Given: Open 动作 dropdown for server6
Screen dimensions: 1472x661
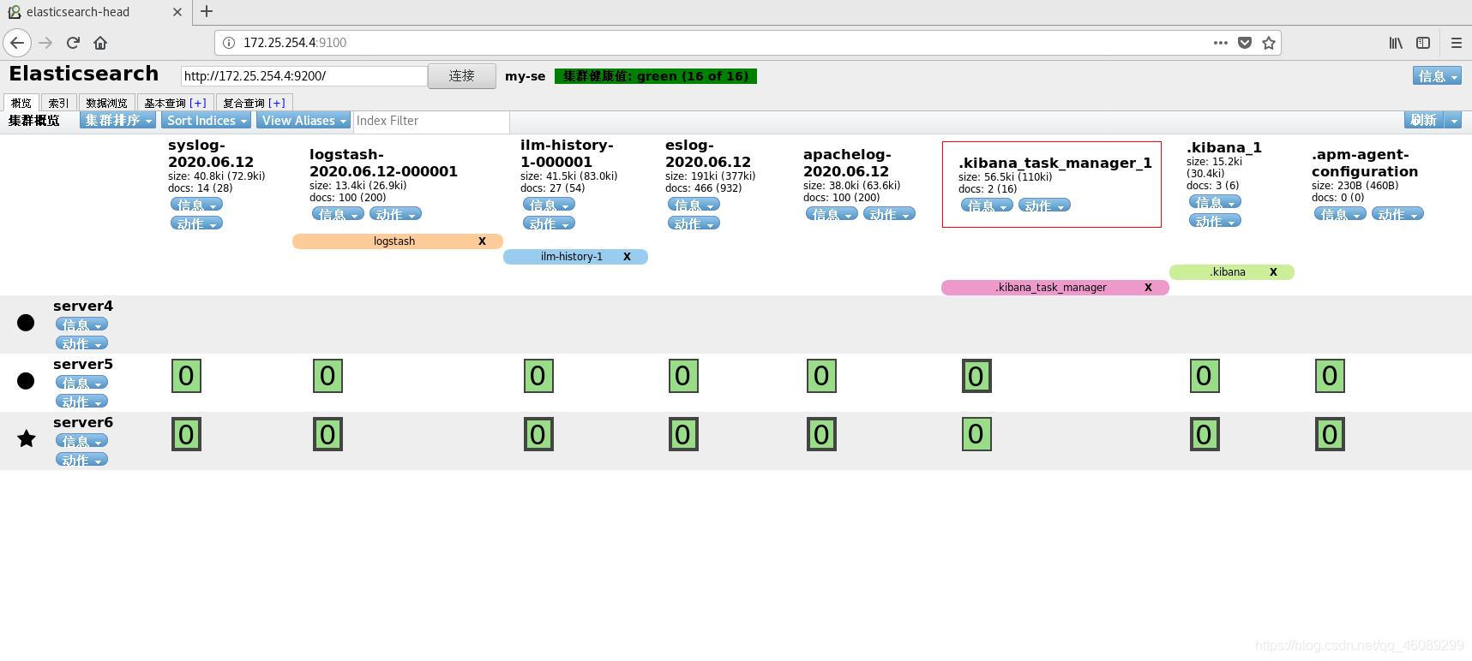Looking at the screenshot, I should tap(81, 460).
